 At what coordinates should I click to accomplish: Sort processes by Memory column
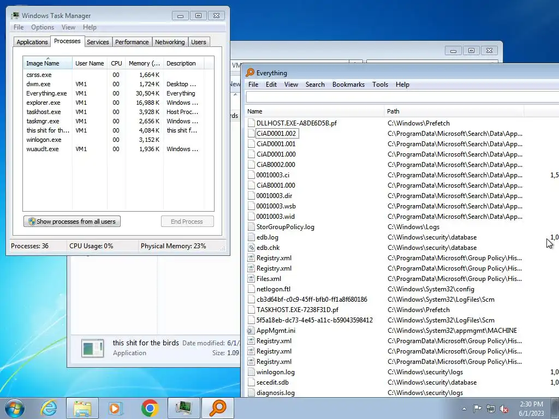(x=144, y=63)
